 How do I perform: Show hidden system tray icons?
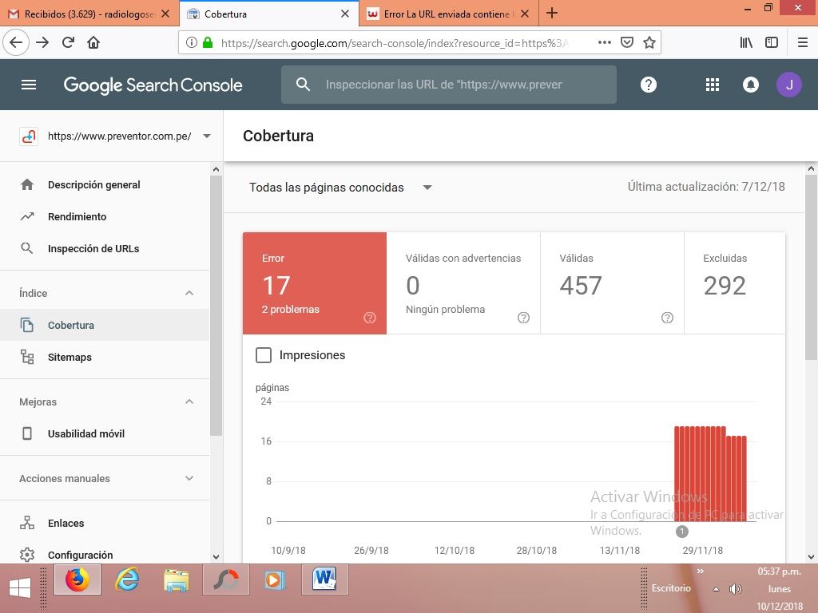click(x=717, y=589)
